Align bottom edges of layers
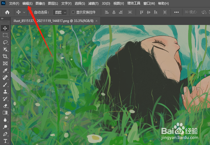Screen dimensions: 210x145 [x=156, y=12]
